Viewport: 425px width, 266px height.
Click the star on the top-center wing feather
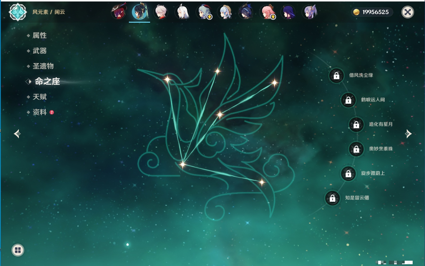tap(218, 71)
